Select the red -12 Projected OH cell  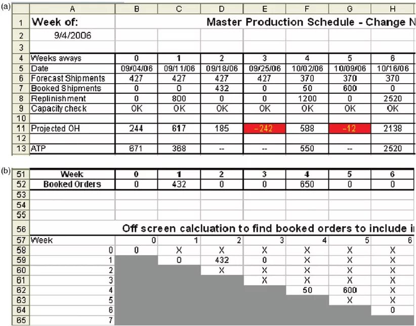point(350,129)
